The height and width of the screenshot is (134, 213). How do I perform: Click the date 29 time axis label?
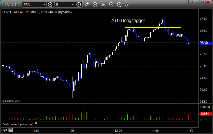tap(72, 131)
